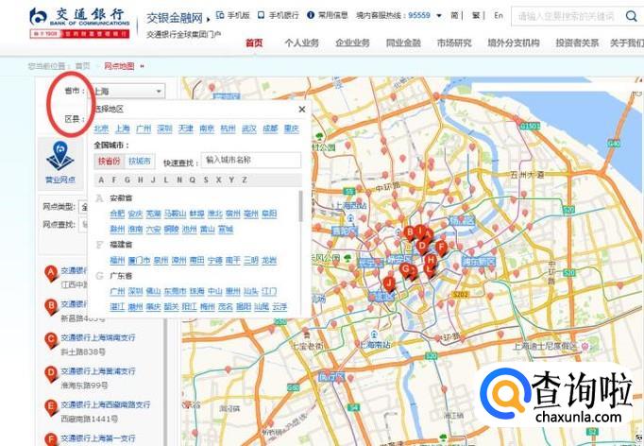
Task: Select 杭州 in hot cities
Action: coord(228,129)
